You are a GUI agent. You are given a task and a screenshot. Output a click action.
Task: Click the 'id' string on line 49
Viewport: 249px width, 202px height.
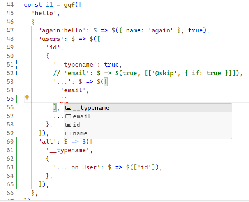[x=53, y=47]
